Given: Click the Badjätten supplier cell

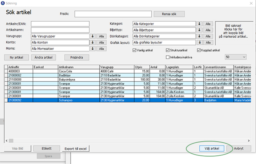Looking at the screenshot, I should [219, 100].
